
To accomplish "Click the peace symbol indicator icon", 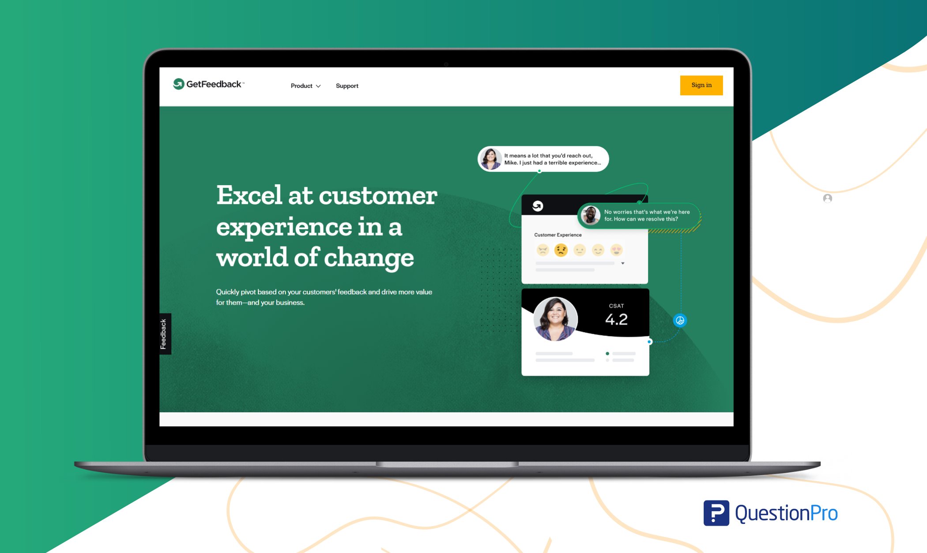I will point(681,321).
